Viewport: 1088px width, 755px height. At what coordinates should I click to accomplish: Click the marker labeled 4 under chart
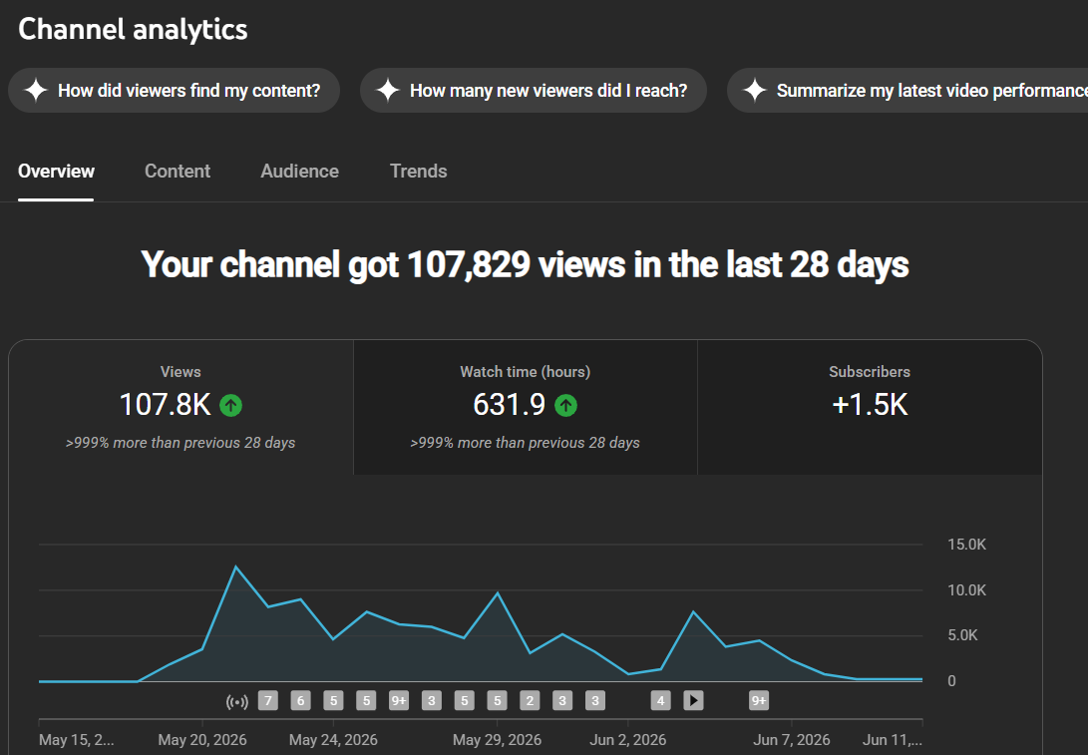pyautogui.click(x=660, y=701)
